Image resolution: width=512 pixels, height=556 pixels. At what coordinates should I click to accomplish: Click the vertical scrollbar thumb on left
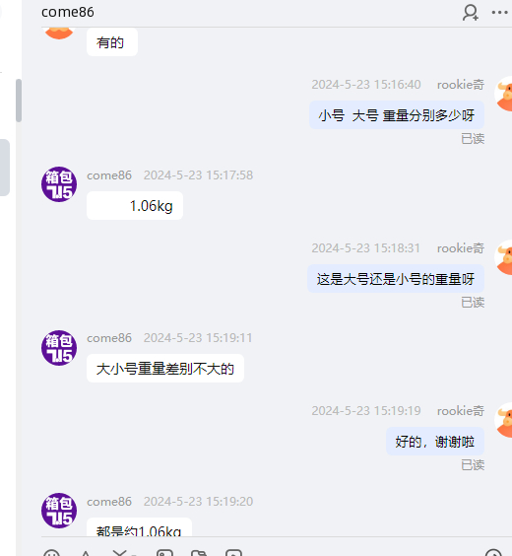(19, 101)
